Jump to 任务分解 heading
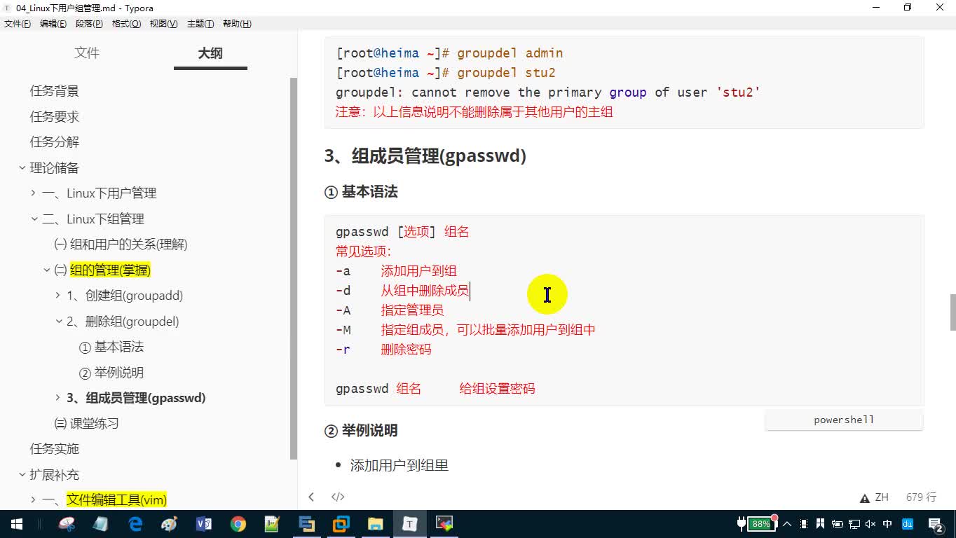This screenshot has width=956, height=538. 55,142
